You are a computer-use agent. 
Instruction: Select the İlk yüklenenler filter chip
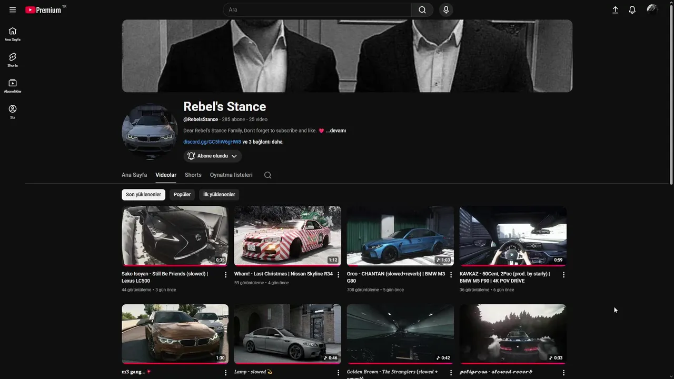[219, 195]
